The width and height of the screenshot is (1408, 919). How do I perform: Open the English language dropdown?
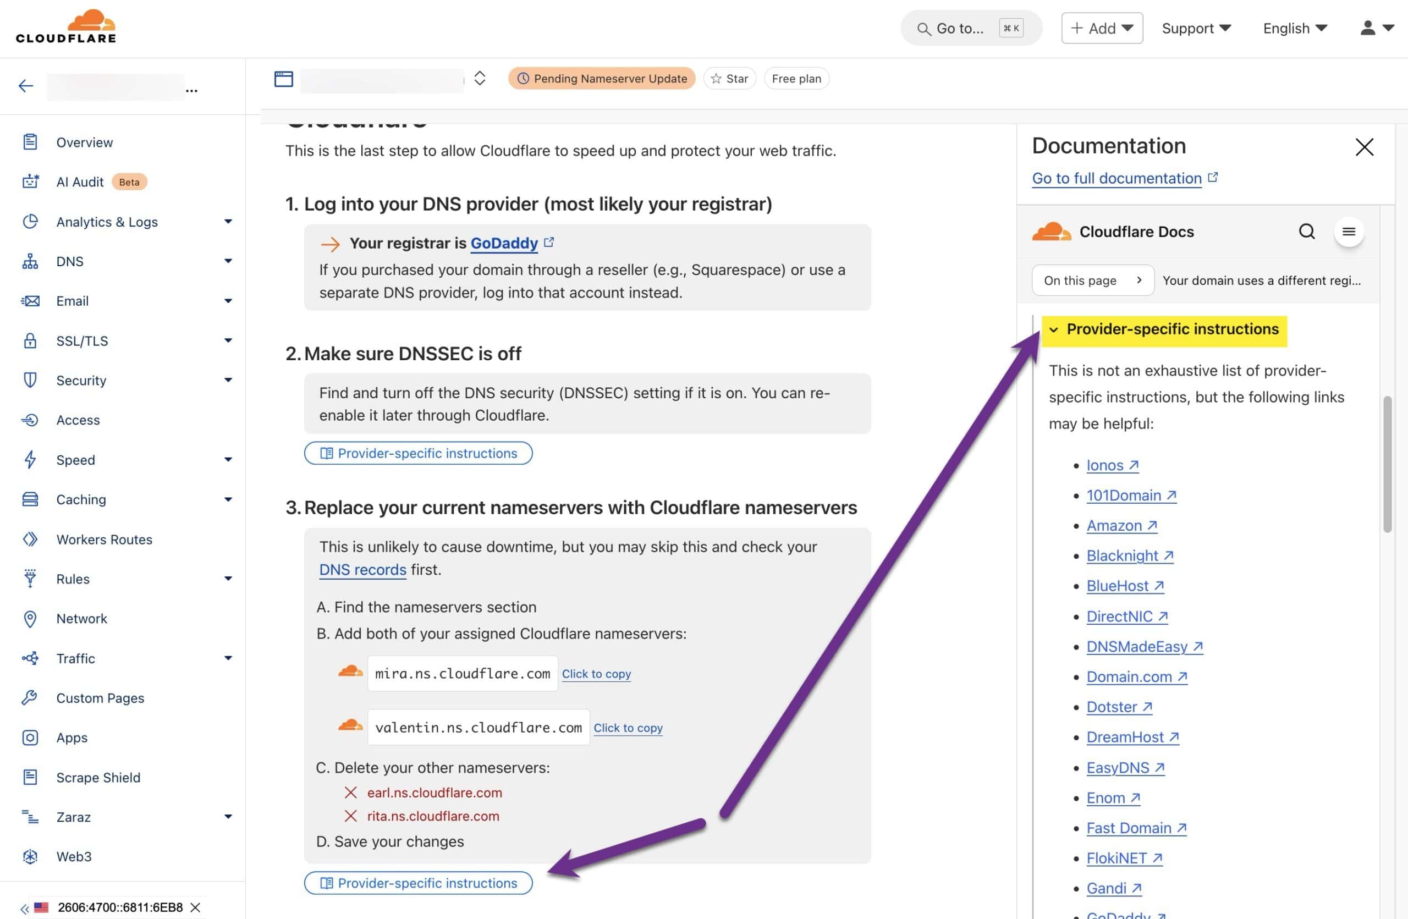(x=1295, y=28)
